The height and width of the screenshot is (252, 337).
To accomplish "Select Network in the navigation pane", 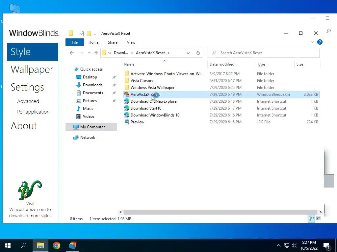I will (x=88, y=137).
